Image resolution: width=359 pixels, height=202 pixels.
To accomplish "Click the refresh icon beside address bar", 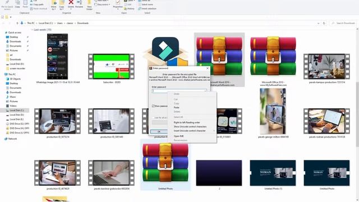I will click(x=324, y=23).
